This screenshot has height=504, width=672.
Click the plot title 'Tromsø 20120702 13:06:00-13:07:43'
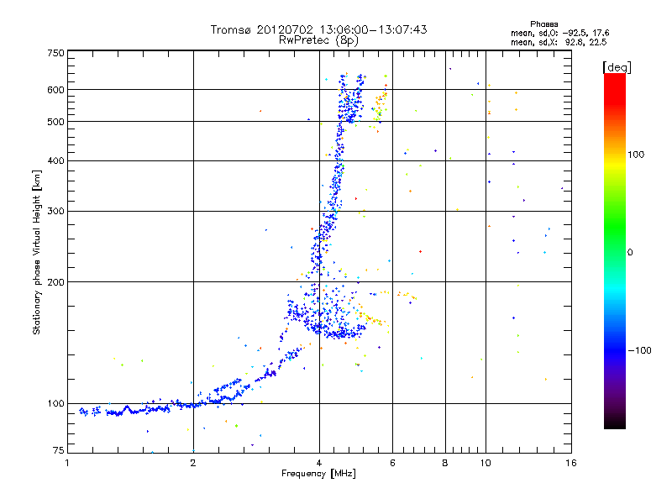coord(318,29)
